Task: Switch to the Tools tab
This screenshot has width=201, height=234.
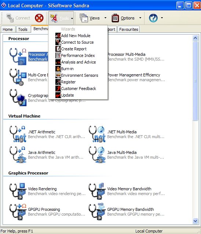Action: point(23,29)
